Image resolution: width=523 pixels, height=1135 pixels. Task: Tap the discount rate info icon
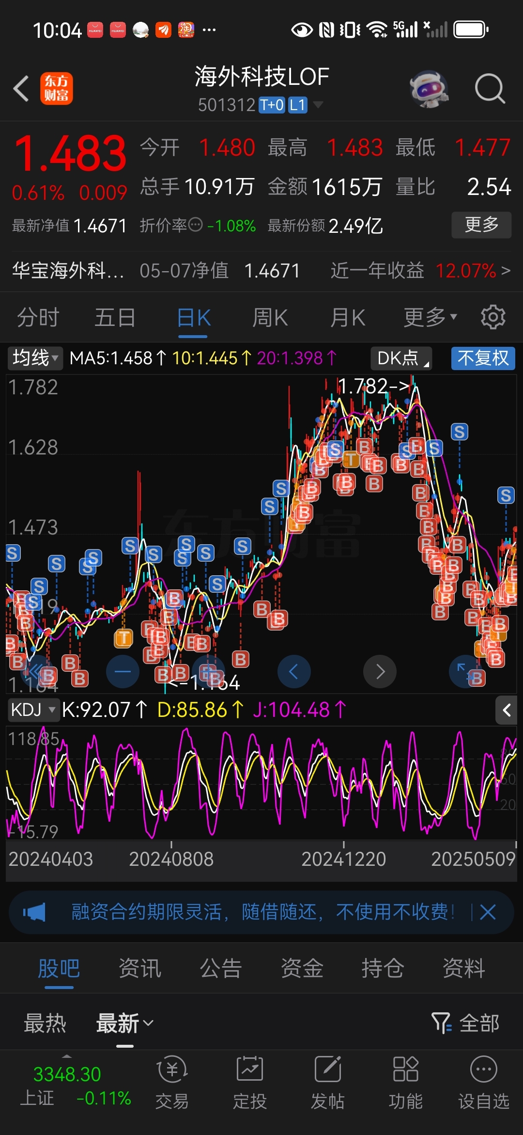pyautogui.click(x=195, y=225)
